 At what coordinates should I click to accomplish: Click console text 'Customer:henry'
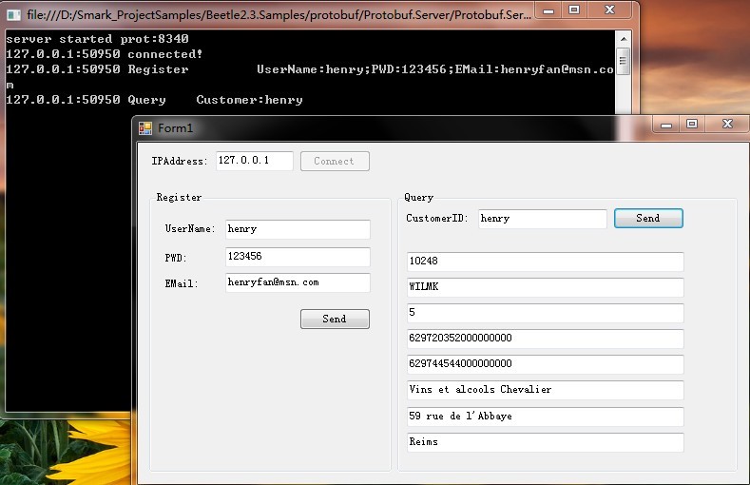tap(249, 100)
